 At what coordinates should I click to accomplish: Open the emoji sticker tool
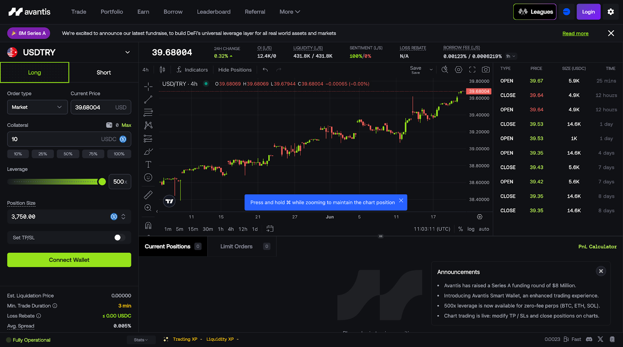pyautogui.click(x=148, y=178)
